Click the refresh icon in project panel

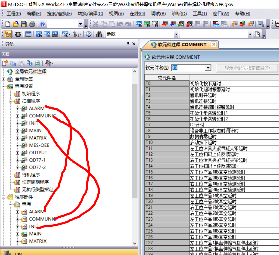tap(37, 63)
